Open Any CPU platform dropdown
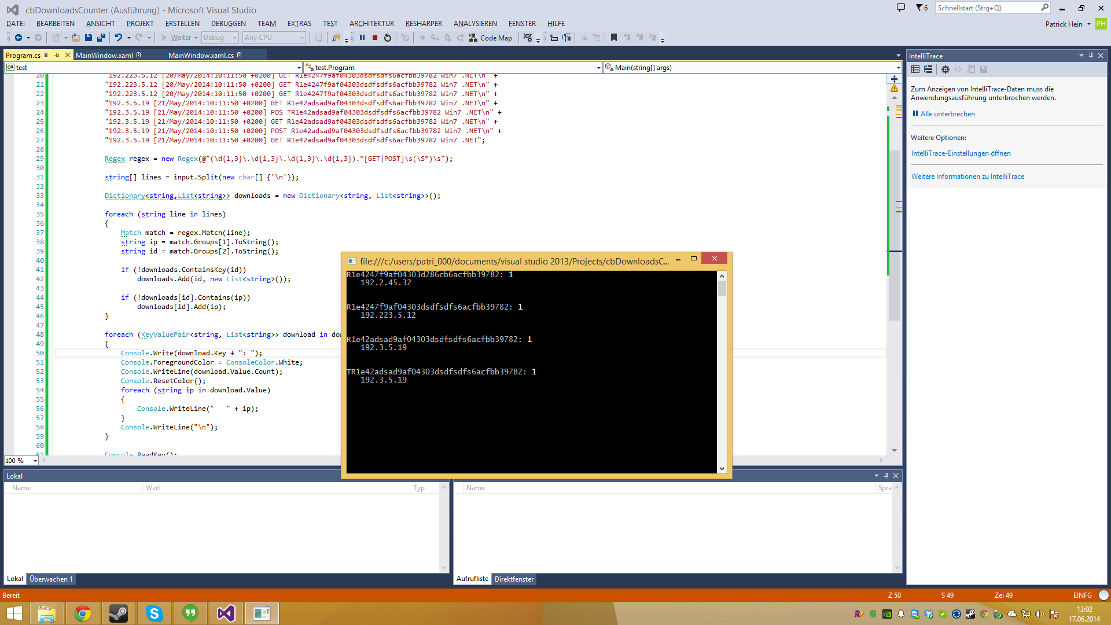The image size is (1111, 625). coord(274,38)
